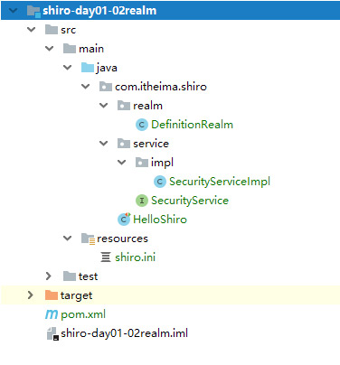Click the resources folder icon
The height and width of the screenshot is (365, 340).
pos(88,239)
